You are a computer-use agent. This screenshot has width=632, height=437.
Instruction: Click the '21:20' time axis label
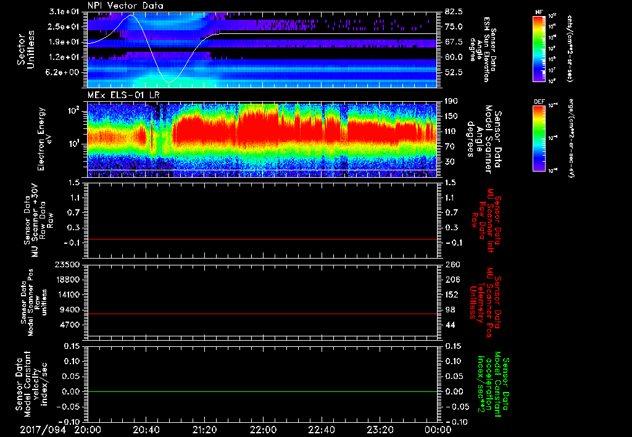(x=204, y=430)
